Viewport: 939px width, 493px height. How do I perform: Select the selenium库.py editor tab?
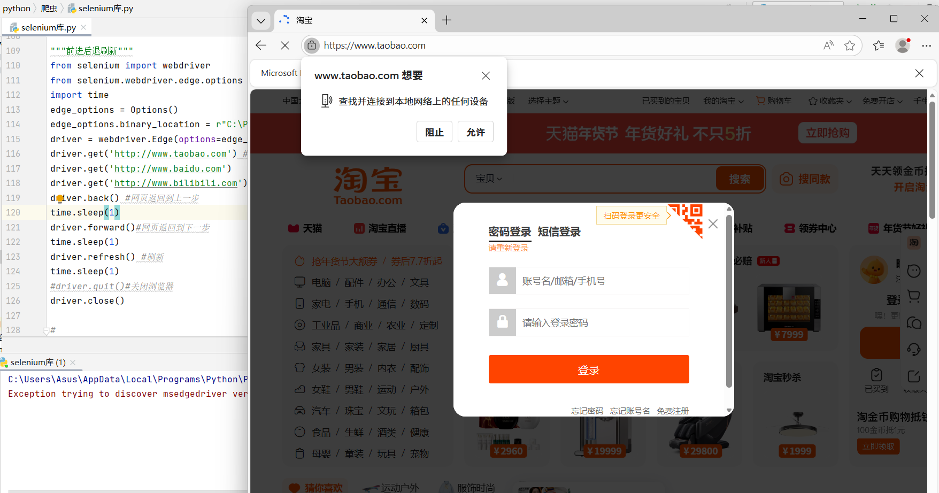(x=48, y=27)
